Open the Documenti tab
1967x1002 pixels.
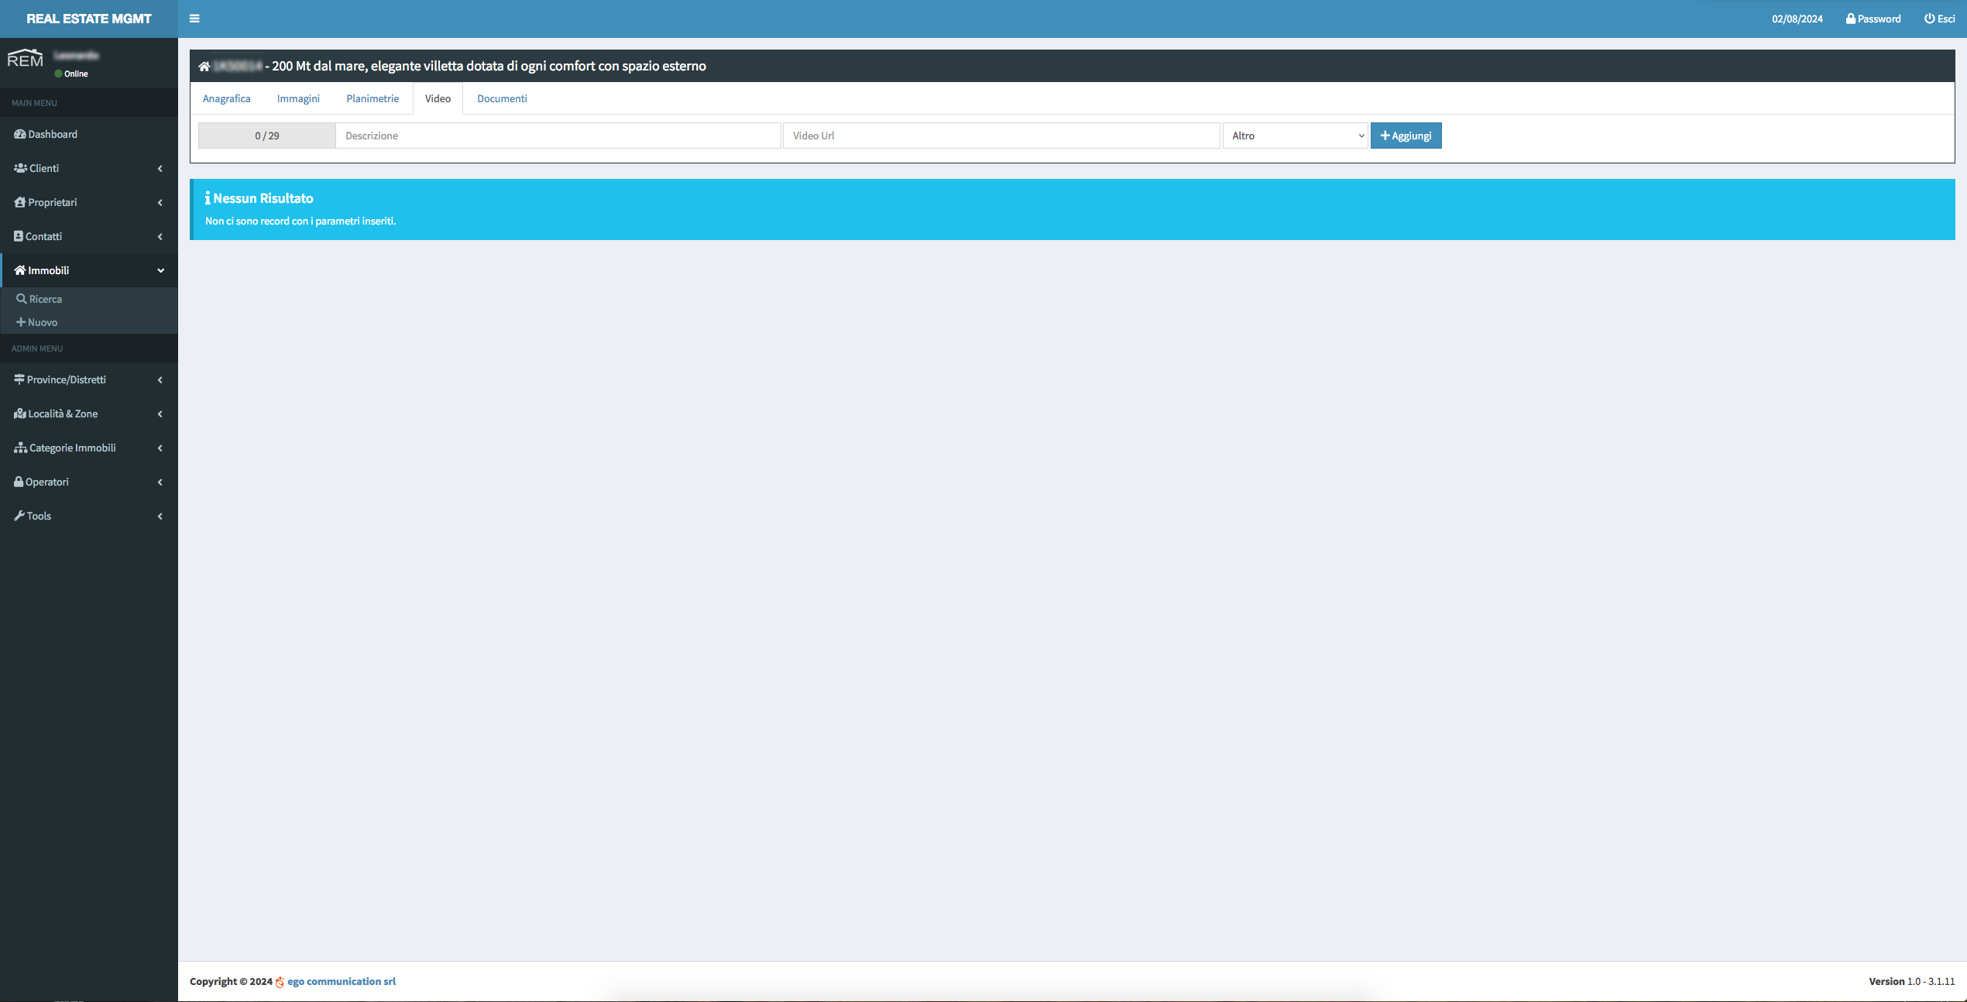(x=502, y=98)
